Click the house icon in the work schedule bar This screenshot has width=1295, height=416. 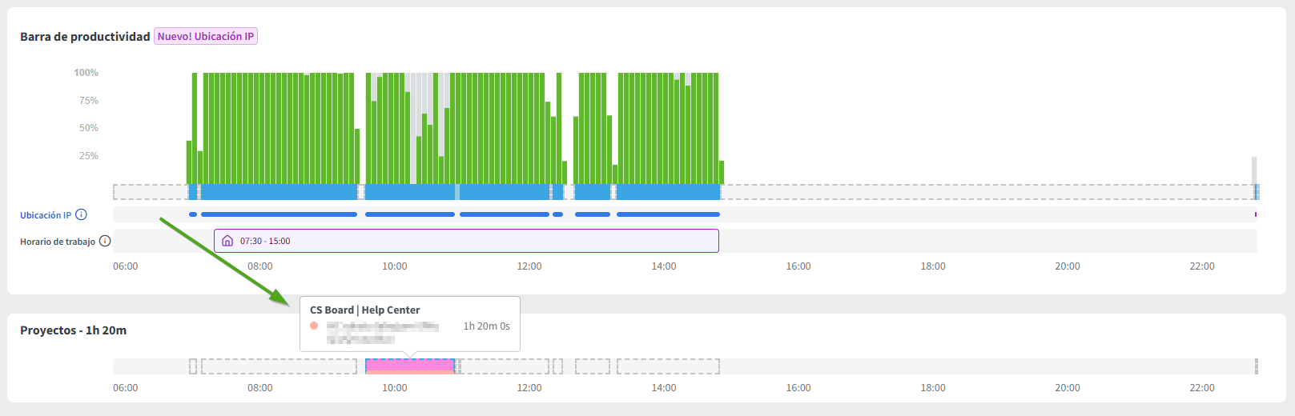(227, 241)
